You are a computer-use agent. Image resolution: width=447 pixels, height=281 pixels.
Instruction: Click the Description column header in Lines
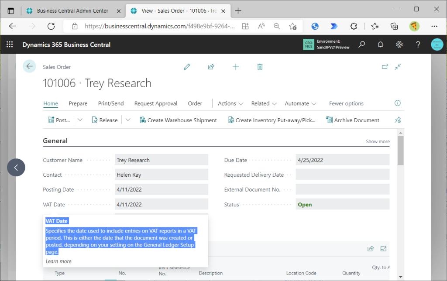[211, 273]
